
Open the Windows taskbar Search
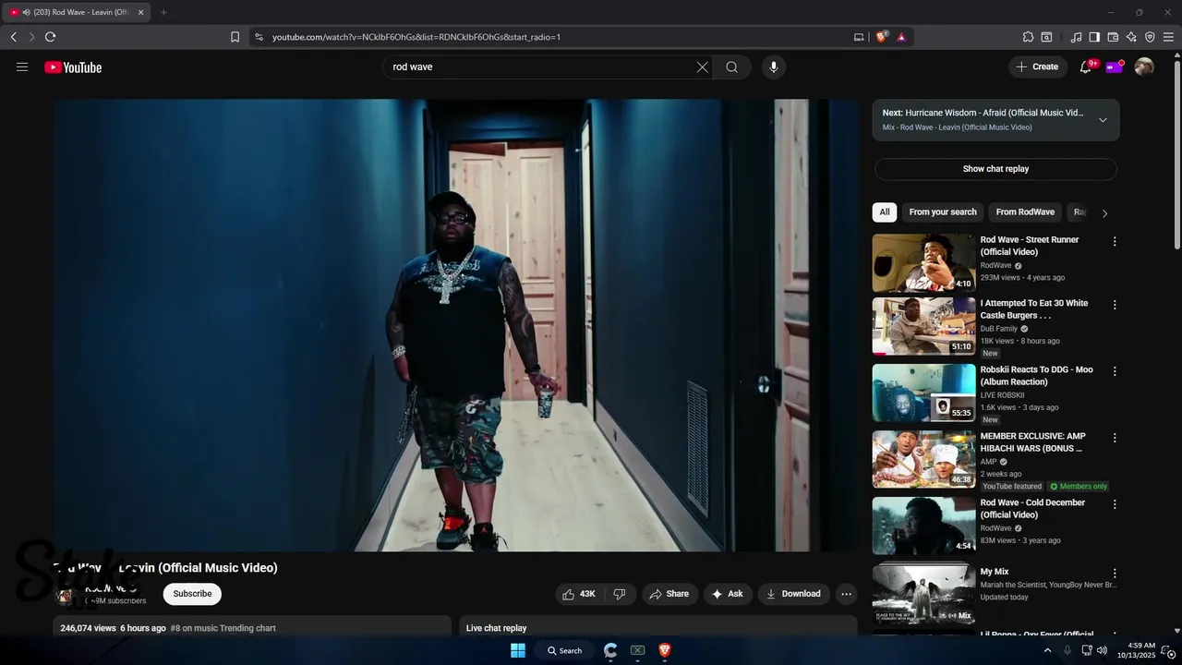(565, 650)
